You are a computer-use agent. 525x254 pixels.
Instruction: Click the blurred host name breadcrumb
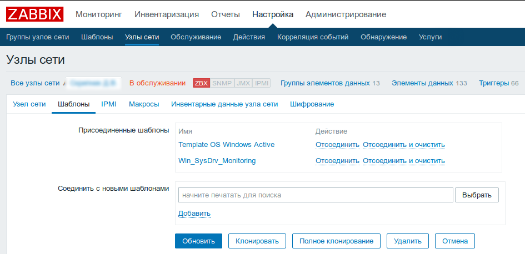click(93, 83)
